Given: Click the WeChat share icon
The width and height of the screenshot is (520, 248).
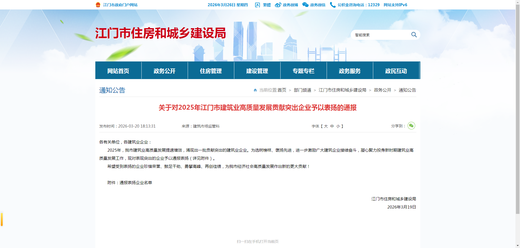Looking at the screenshot, I should [x=411, y=126].
